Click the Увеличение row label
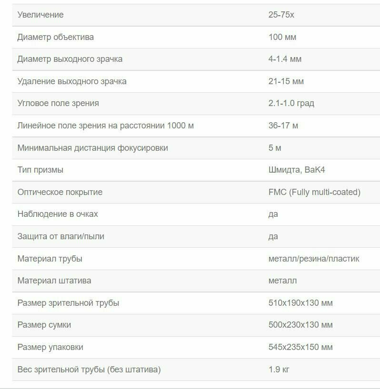Image resolution: width=380 pixels, height=389 pixels. click(40, 15)
